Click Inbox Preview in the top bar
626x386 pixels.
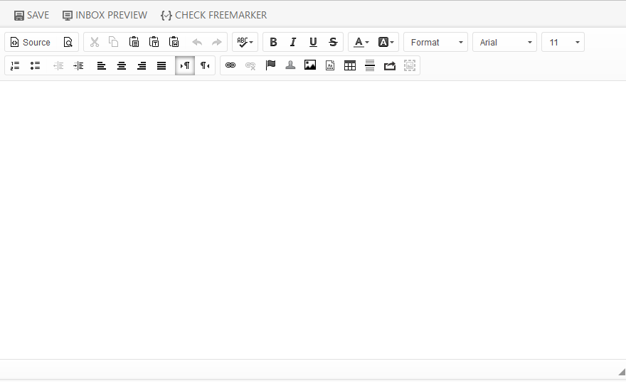click(x=105, y=15)
